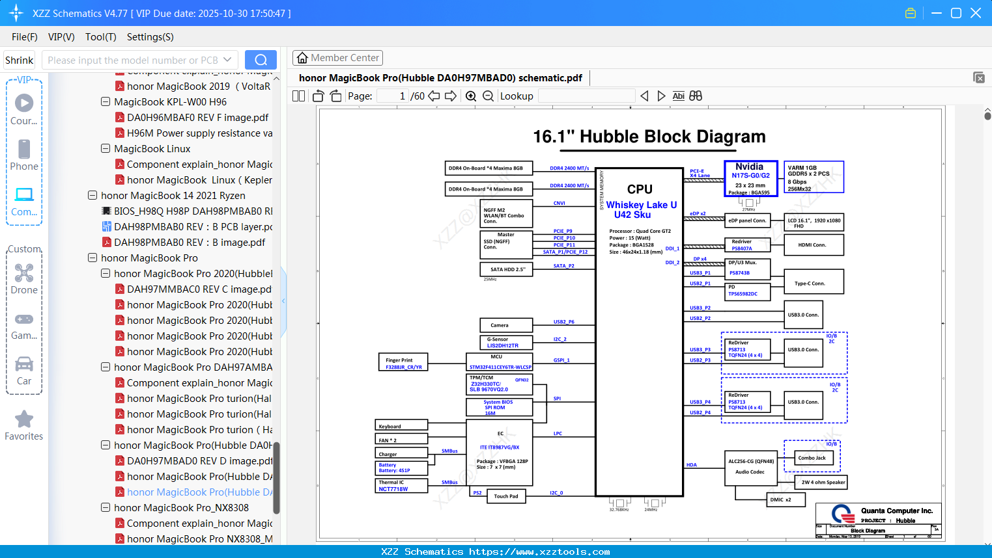992x558 pixels.
Task: Toggle the two-page view icon
Action: (298, 96)
